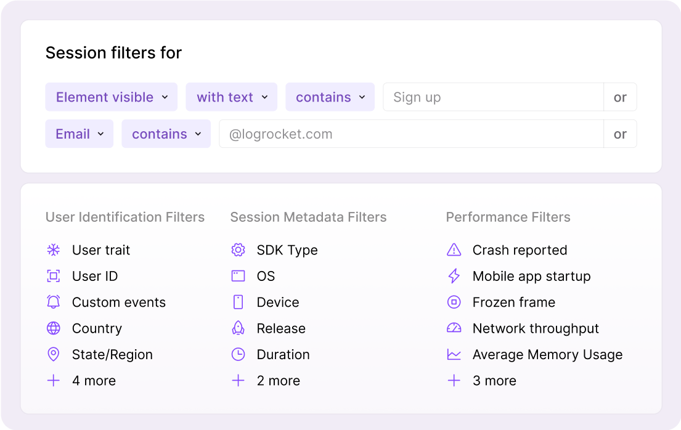Open the Email filter dropdown

pos(80,134)
